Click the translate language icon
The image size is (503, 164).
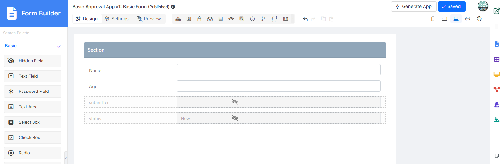(242, 19)
